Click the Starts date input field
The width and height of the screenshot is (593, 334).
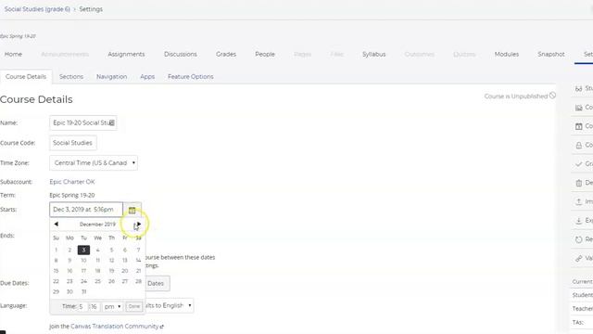click(86, 210)
